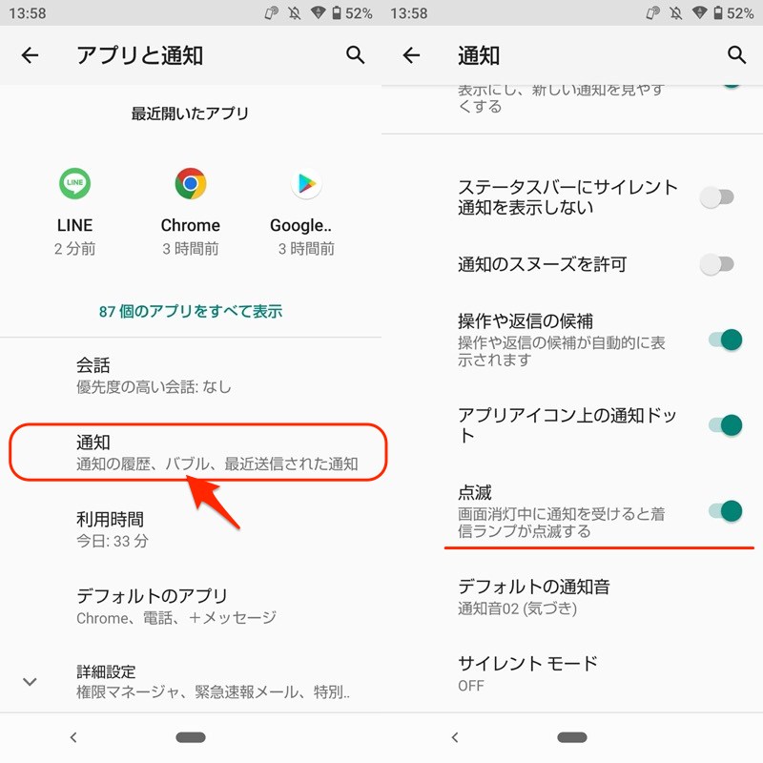Tap search icon on アプリと通知 screen
The height and width of the screenshot is (763, 763).
[x=355, y=55]
